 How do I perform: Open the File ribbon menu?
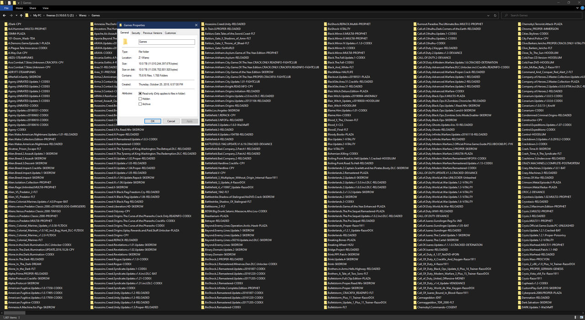(6, 8)
